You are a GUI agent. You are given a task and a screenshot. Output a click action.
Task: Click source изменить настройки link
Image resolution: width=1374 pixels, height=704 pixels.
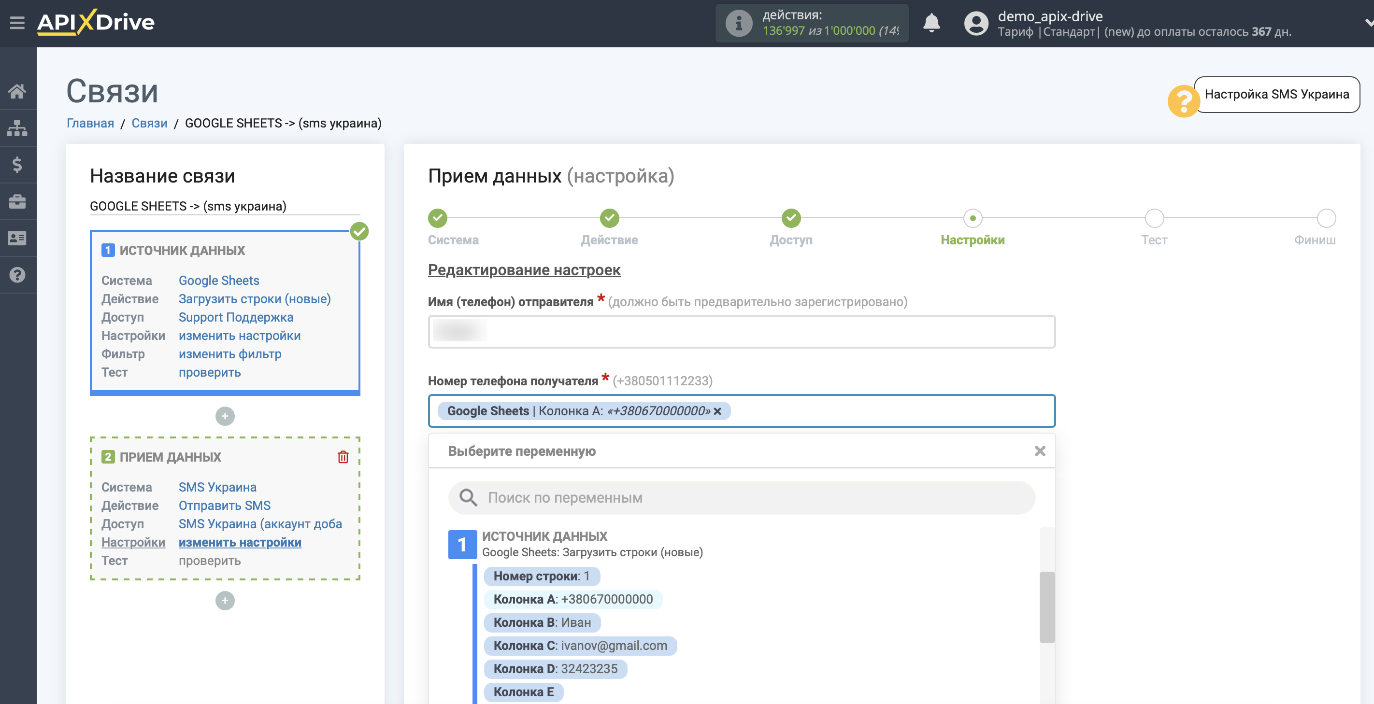click(x=240, y=336)
